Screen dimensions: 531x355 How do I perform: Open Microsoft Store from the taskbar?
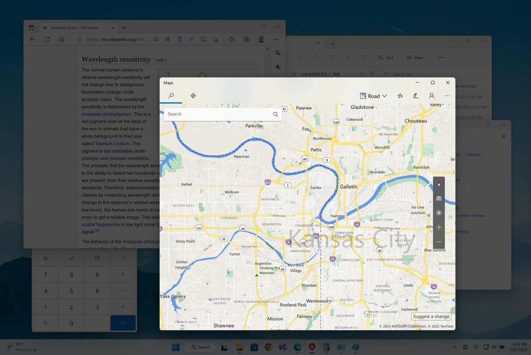pyautogui.click(x=254, y=347)
